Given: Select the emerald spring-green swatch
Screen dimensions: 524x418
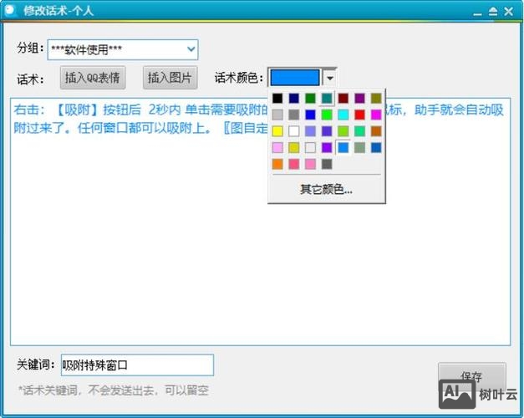Looking at the screenshot, I should pos(359,131).
